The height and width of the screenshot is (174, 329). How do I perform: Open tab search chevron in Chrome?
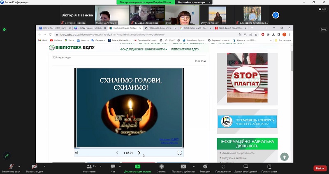[266, 28]
